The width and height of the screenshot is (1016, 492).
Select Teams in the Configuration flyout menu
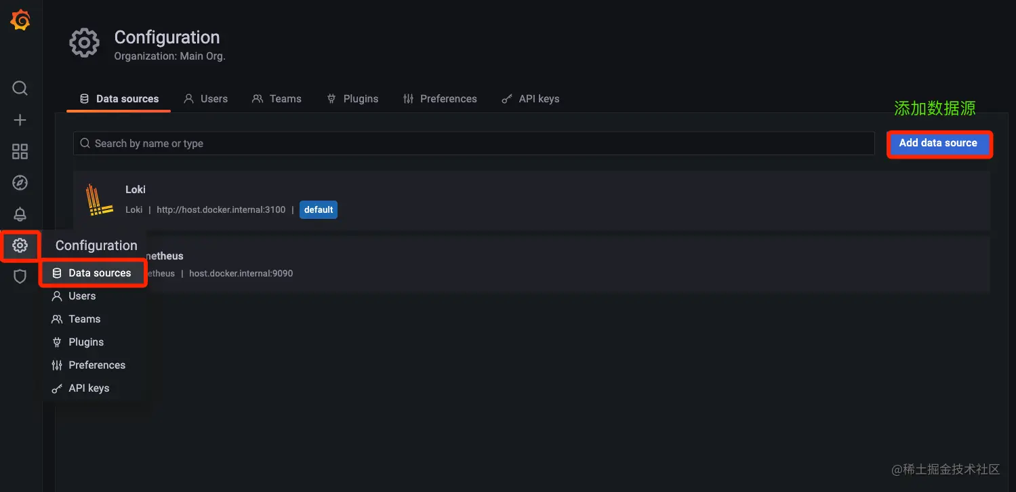tap(84, 319)
